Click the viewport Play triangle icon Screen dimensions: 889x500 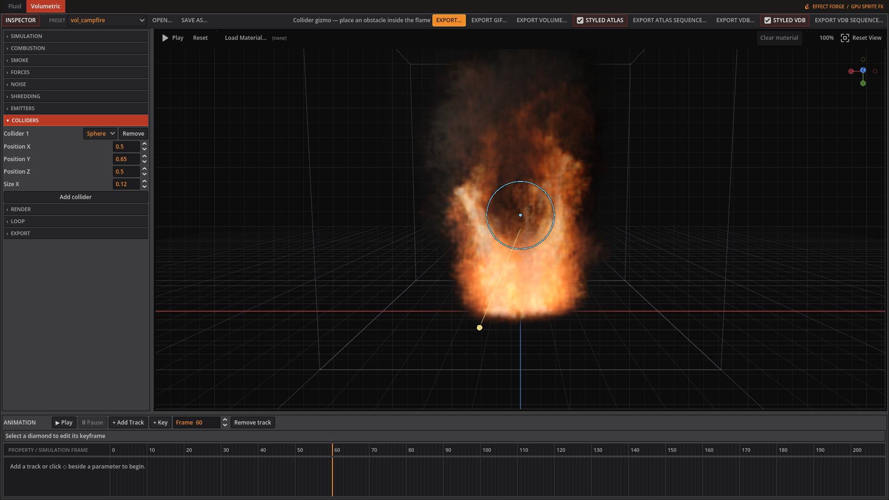point(165,38)
